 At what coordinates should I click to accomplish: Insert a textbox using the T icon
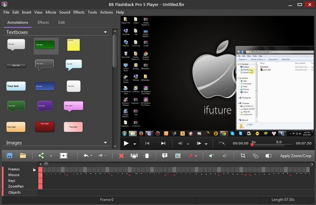(x=165, y=156)
